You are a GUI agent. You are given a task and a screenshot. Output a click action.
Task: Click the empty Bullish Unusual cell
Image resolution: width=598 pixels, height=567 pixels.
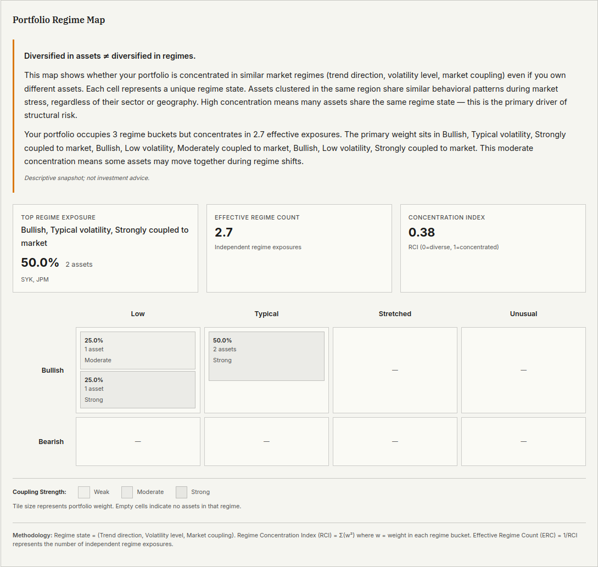523,370
